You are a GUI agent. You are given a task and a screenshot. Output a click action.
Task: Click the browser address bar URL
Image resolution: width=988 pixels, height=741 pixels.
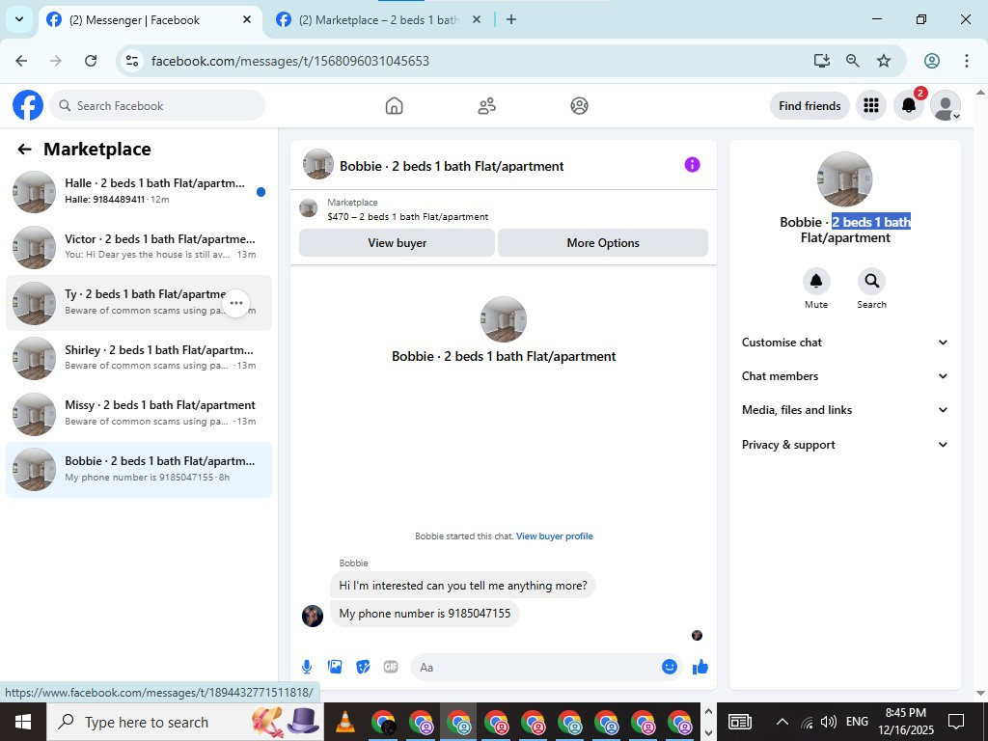click(x=290, y=61)
